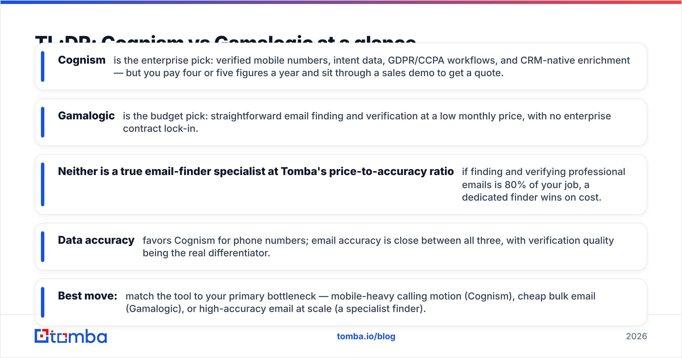Click the 2026 year label
The image size is (682, 358).
click(637, 336)
